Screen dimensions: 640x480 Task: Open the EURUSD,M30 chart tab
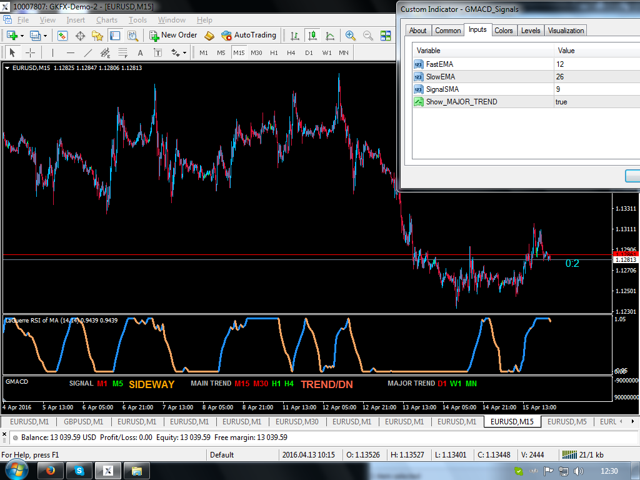[297, 422]
